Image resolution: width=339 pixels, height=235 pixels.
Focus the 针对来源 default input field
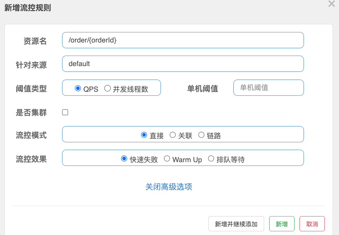pos(183,64)
